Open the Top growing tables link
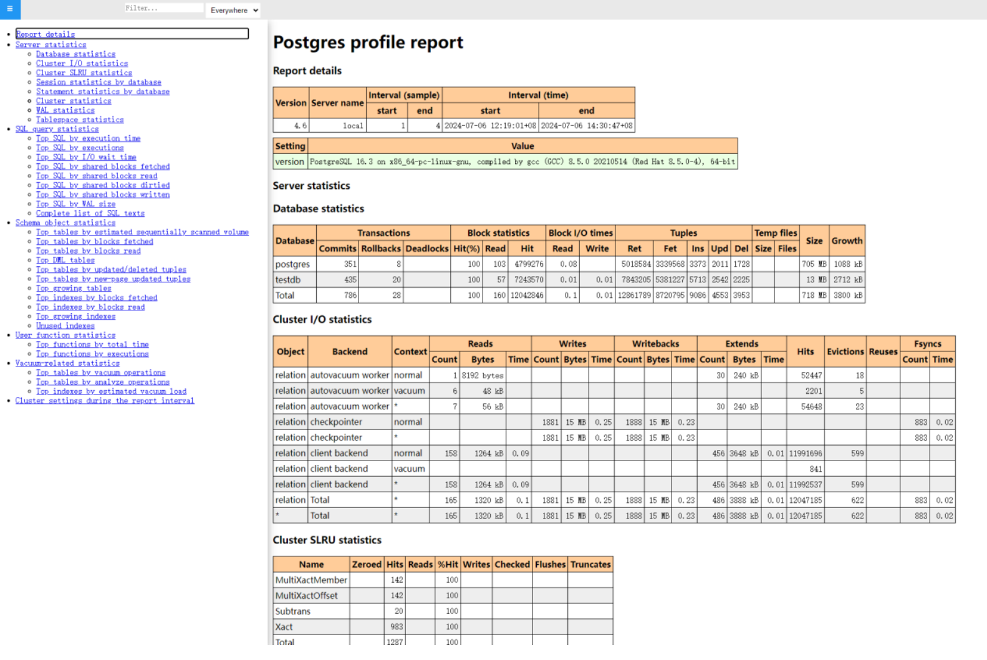This screenshot has width=987, height=660. [x=74, y=288]
